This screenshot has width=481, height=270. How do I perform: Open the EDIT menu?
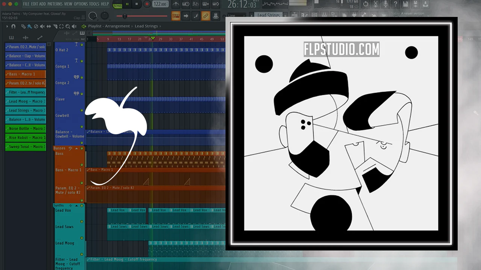35,4
